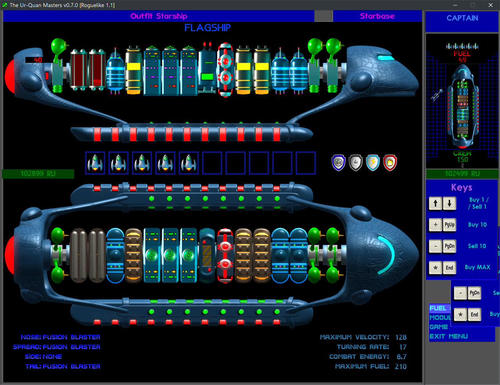Click the blue lander shield icon
This screenshot has height=385, width=500.
point(339,163)
